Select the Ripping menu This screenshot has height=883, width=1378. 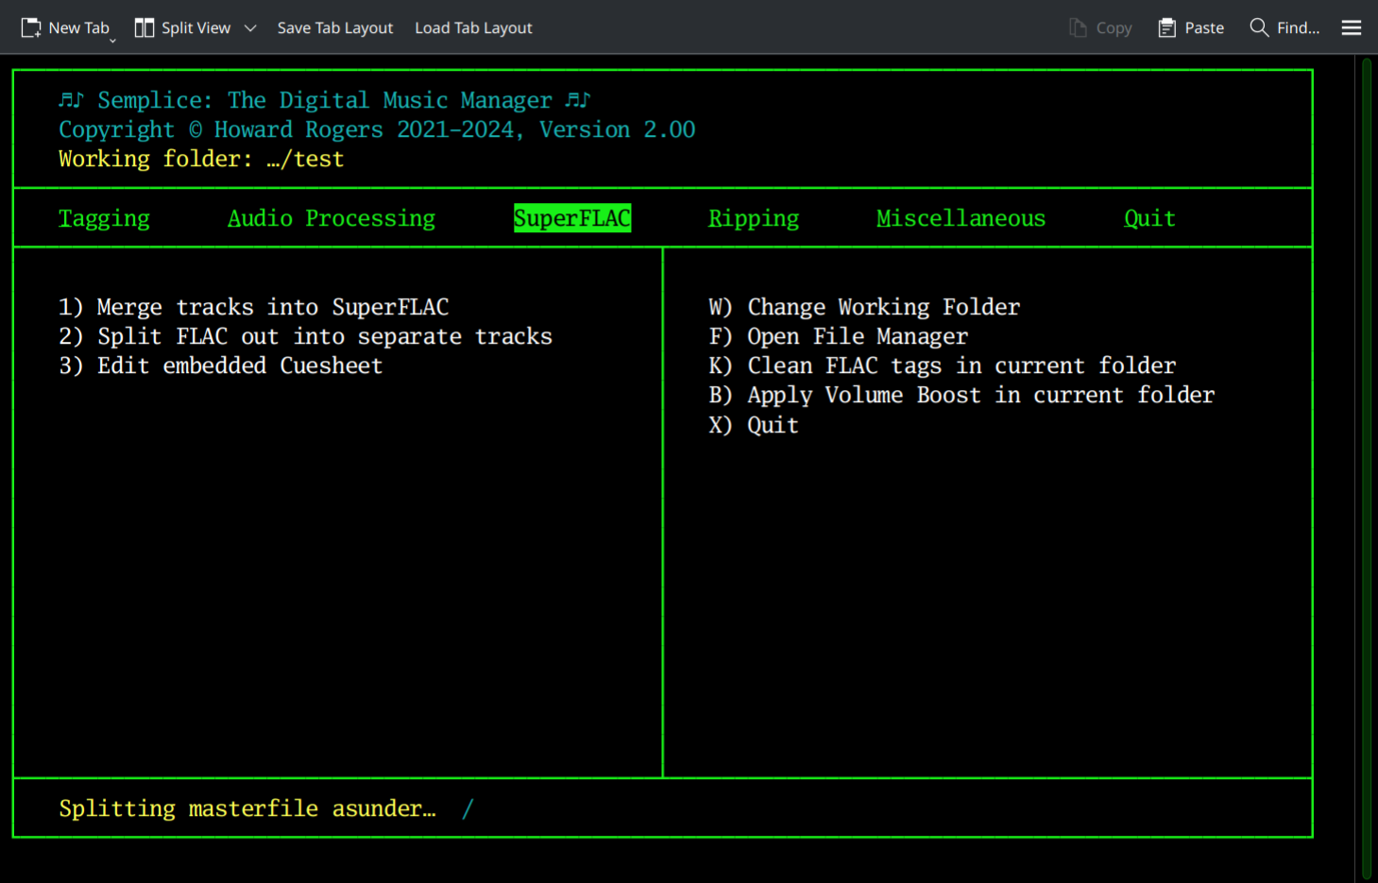[x=753, y=218]
